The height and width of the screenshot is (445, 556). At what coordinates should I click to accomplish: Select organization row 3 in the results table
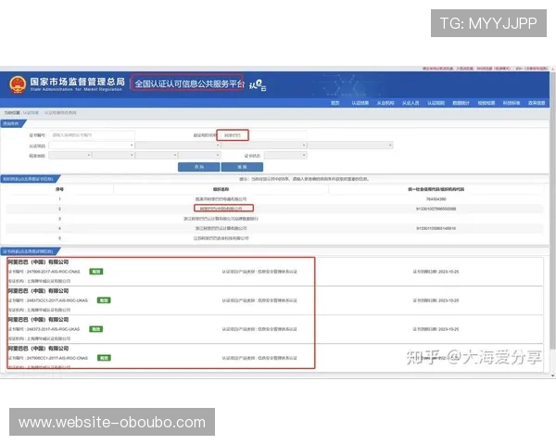(x=275, y=219)
